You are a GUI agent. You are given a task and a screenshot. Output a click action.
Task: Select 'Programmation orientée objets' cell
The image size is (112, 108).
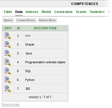45,62
